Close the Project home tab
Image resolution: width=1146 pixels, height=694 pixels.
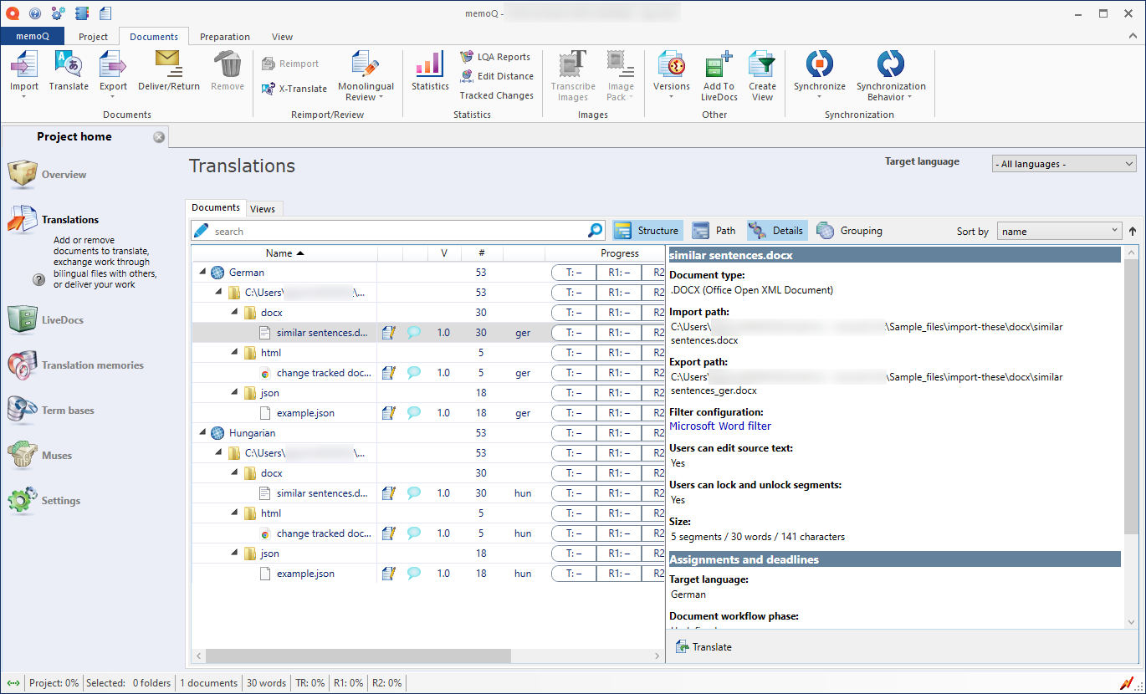[x=159, y=137]
